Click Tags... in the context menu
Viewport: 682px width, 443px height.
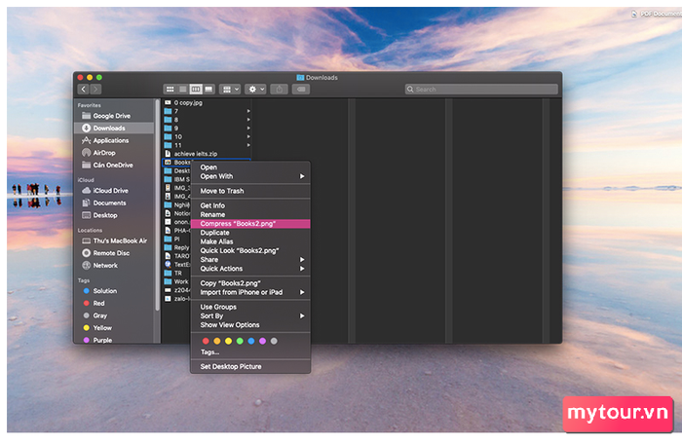pos(209,351)
